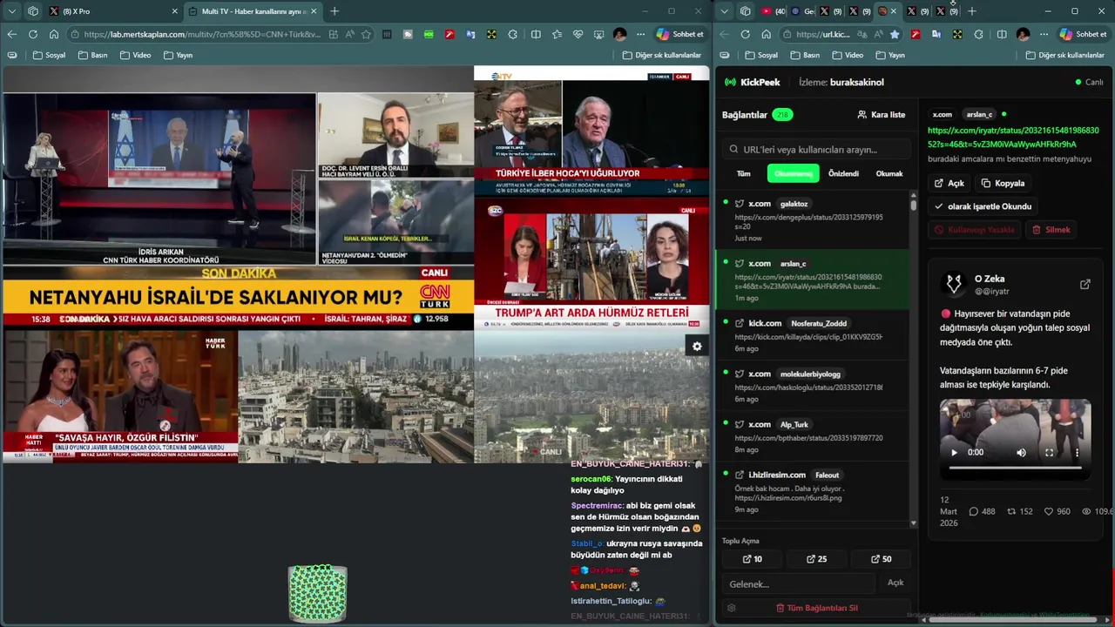Open the Kara liste blacklist
This screenshot has height=627, width=1115.
tap(881, 114)
